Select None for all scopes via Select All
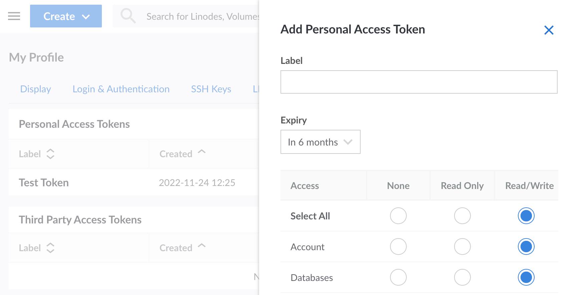The height and width of the screenshot is (295, 577). coord(398,216)
